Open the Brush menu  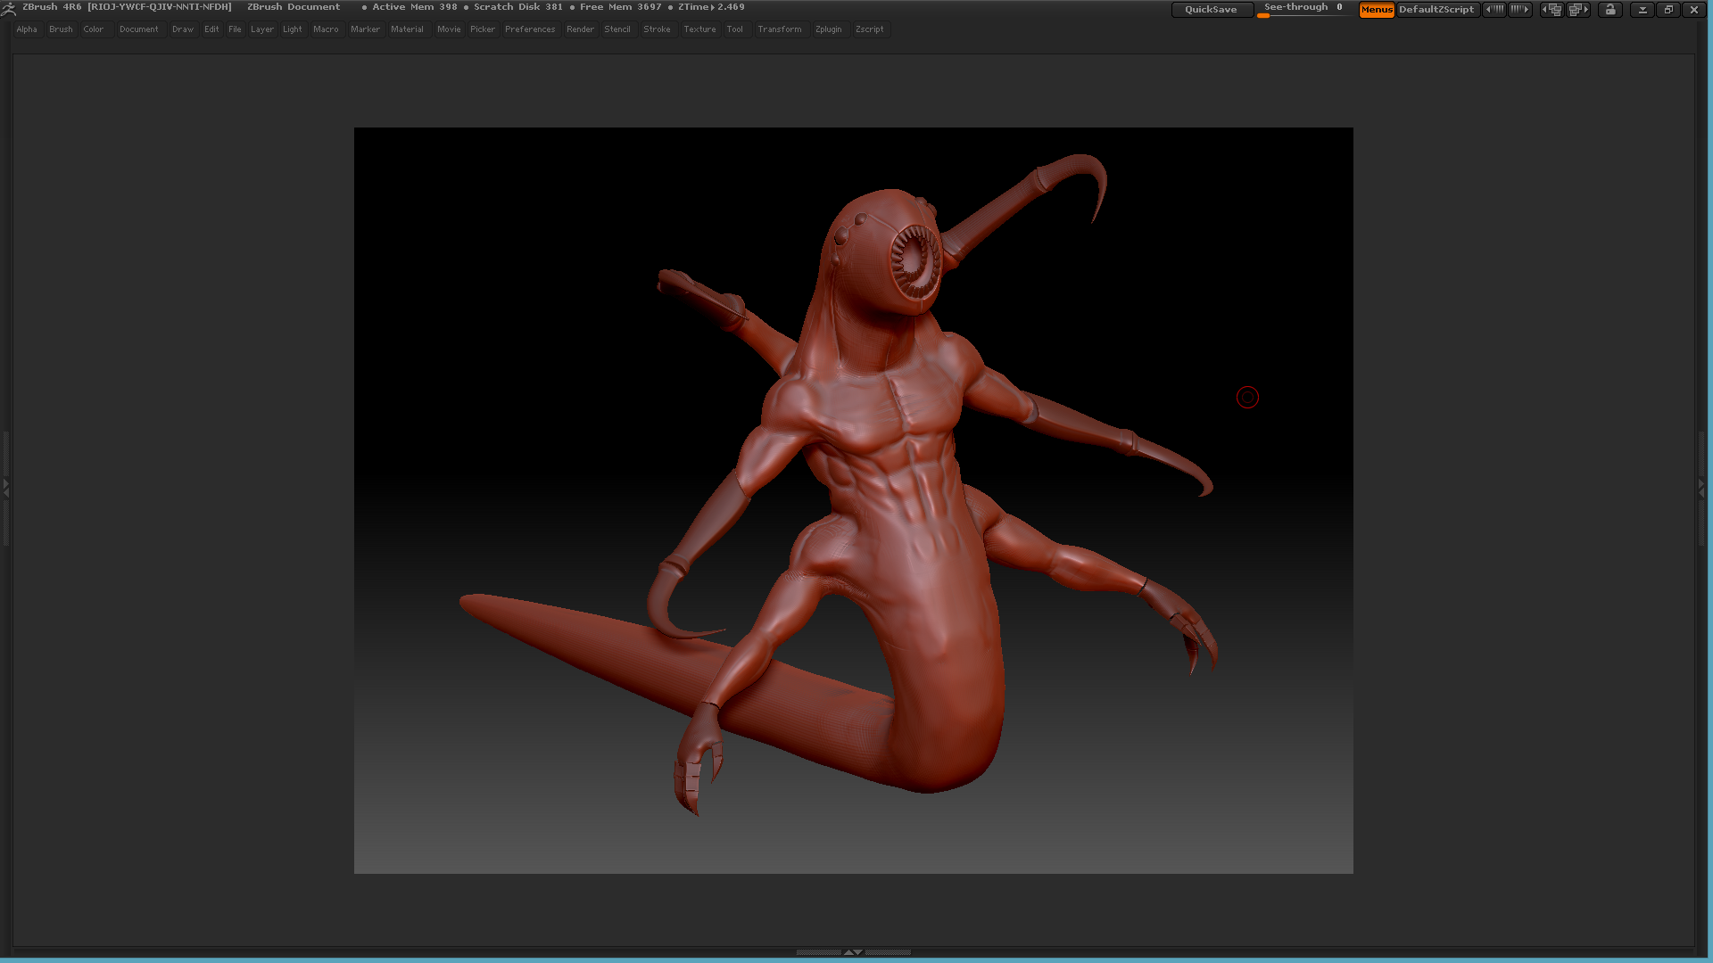tap(61, 29)
